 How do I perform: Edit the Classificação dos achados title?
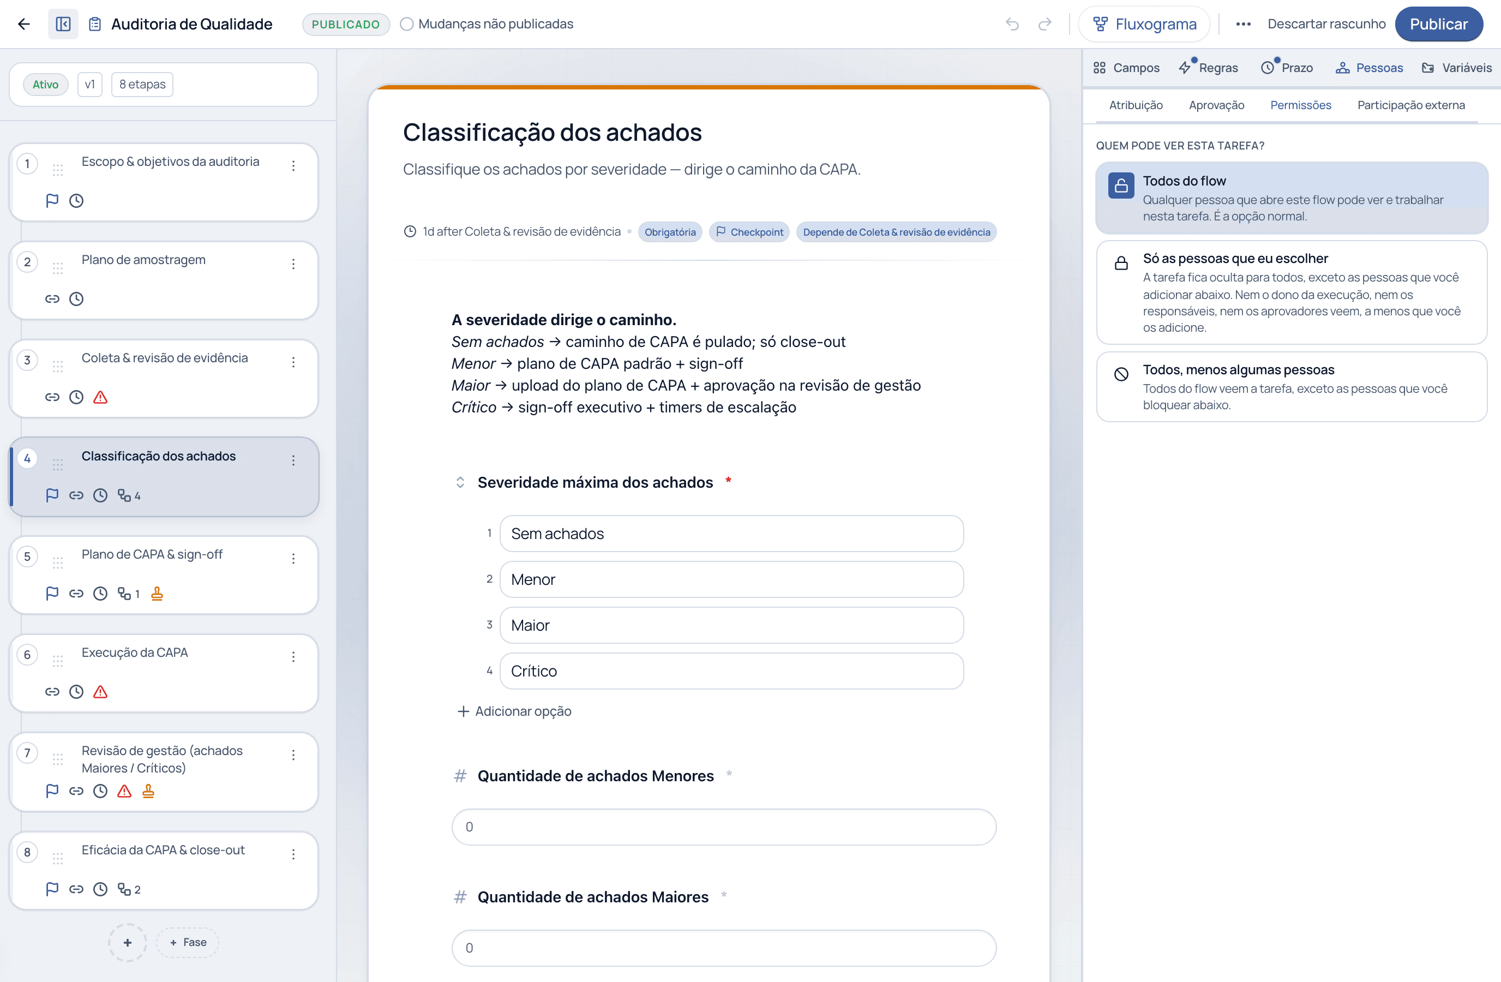coord(552,133)
